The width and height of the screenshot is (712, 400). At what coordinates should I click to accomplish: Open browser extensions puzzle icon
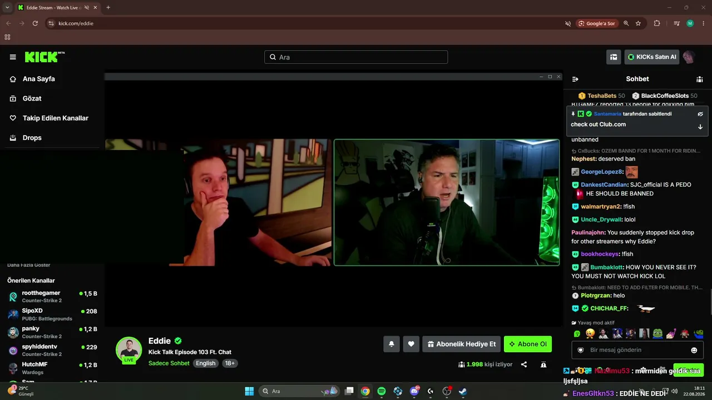(657, 23)
